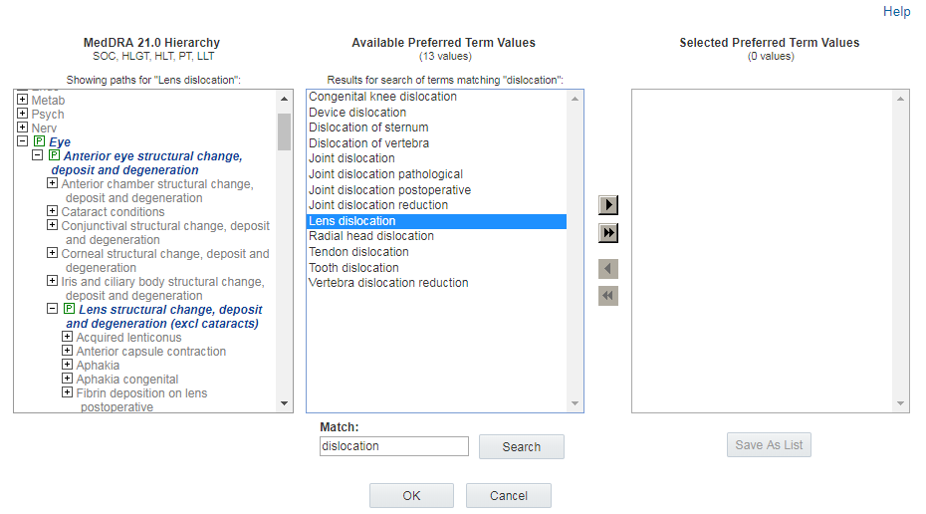Viewport: 926px width, 514px height.
Task: Expand the Psych node in the hierarchy
Action: click(23, 115)
